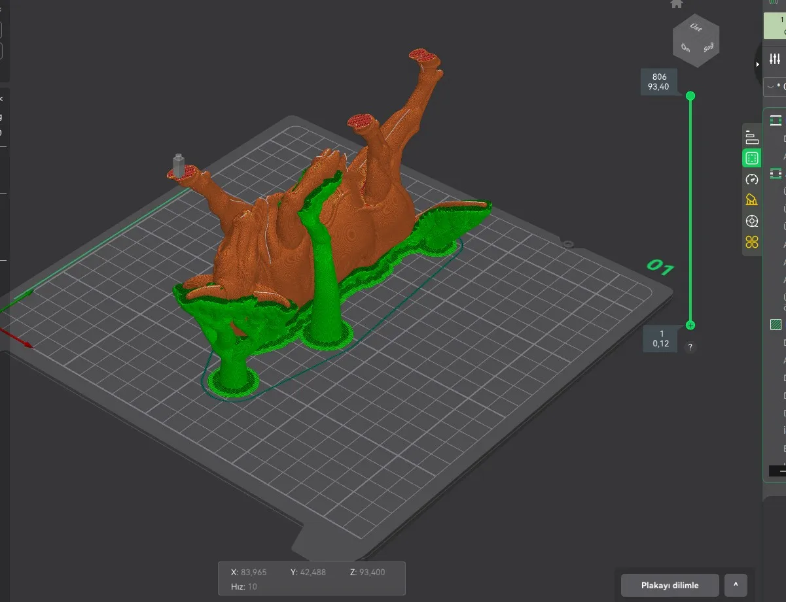
Task: Select the green plate 1 tab
Action: (775, 26)
